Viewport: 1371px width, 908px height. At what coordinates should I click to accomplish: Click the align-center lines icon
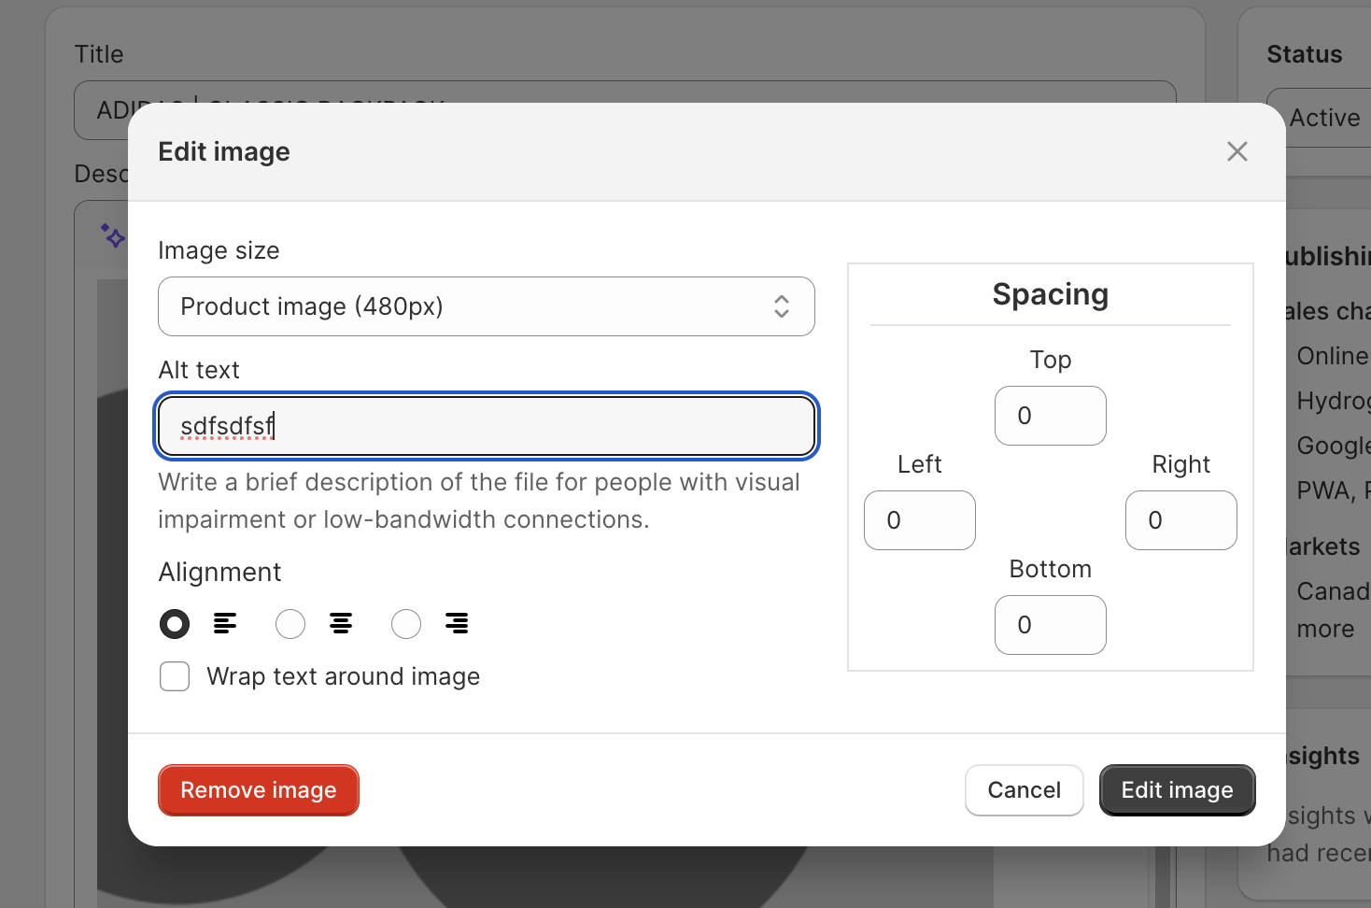tap(341, 623)
